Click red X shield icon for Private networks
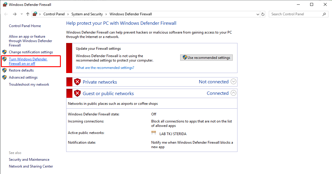This screenshot has height=174, width=332. pos(77,82)
